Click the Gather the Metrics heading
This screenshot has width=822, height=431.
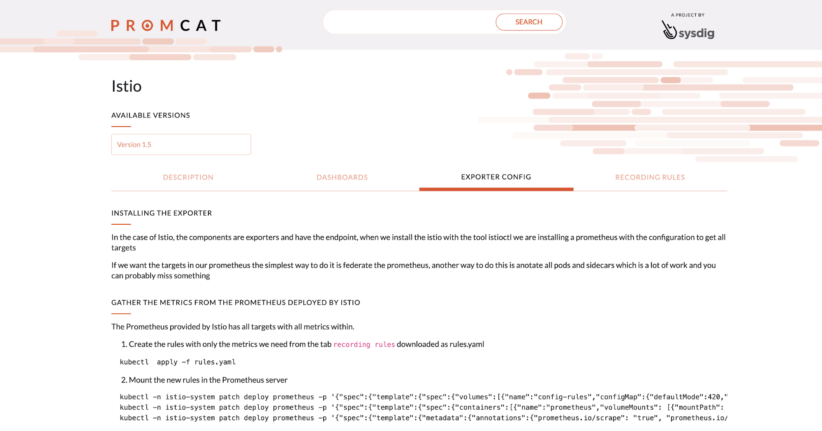pos(236,303)
